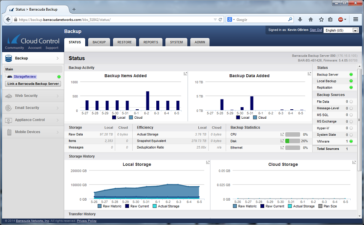Open a new browser tab with plus
This screenshot has height=225, width=364.
pyautogui.click(x=74, y=9)
